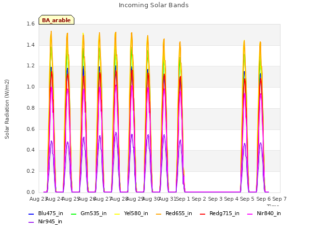Click the 1.4 y-axis tick label
309x231 pixels.
click(x=30, y=45)
